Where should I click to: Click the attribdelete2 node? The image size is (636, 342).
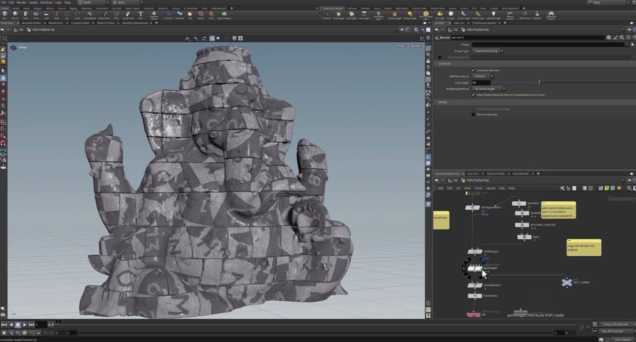[475, 285]
